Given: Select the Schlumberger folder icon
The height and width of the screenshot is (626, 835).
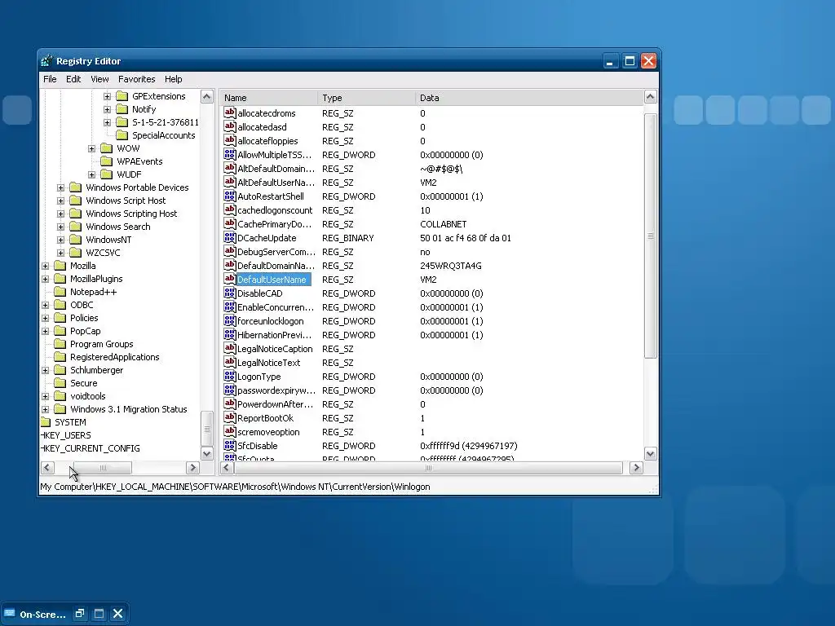Looking at the screenshot, I should point(60,370).
